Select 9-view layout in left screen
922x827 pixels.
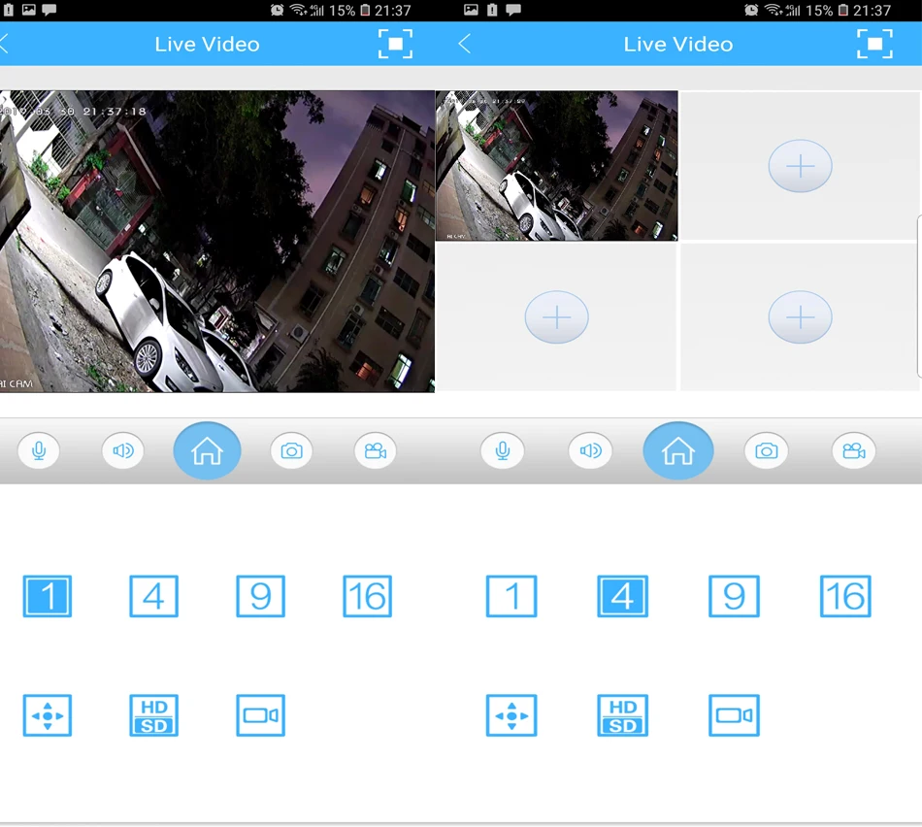(260, 596)
